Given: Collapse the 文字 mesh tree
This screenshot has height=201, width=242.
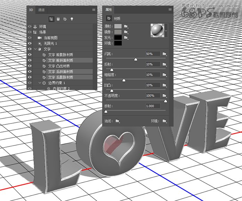Looking at the screenshot, I should (x=35, y=49).
